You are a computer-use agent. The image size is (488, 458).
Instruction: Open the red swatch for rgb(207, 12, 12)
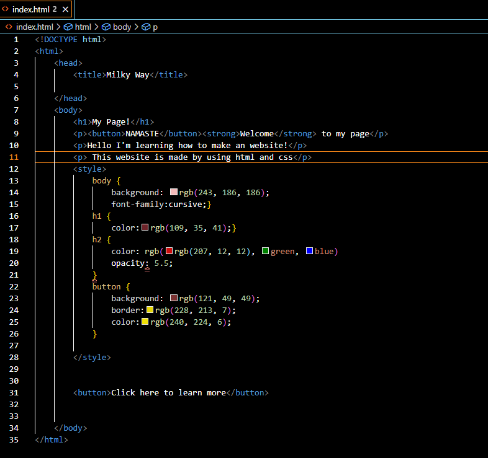(169, 251)
